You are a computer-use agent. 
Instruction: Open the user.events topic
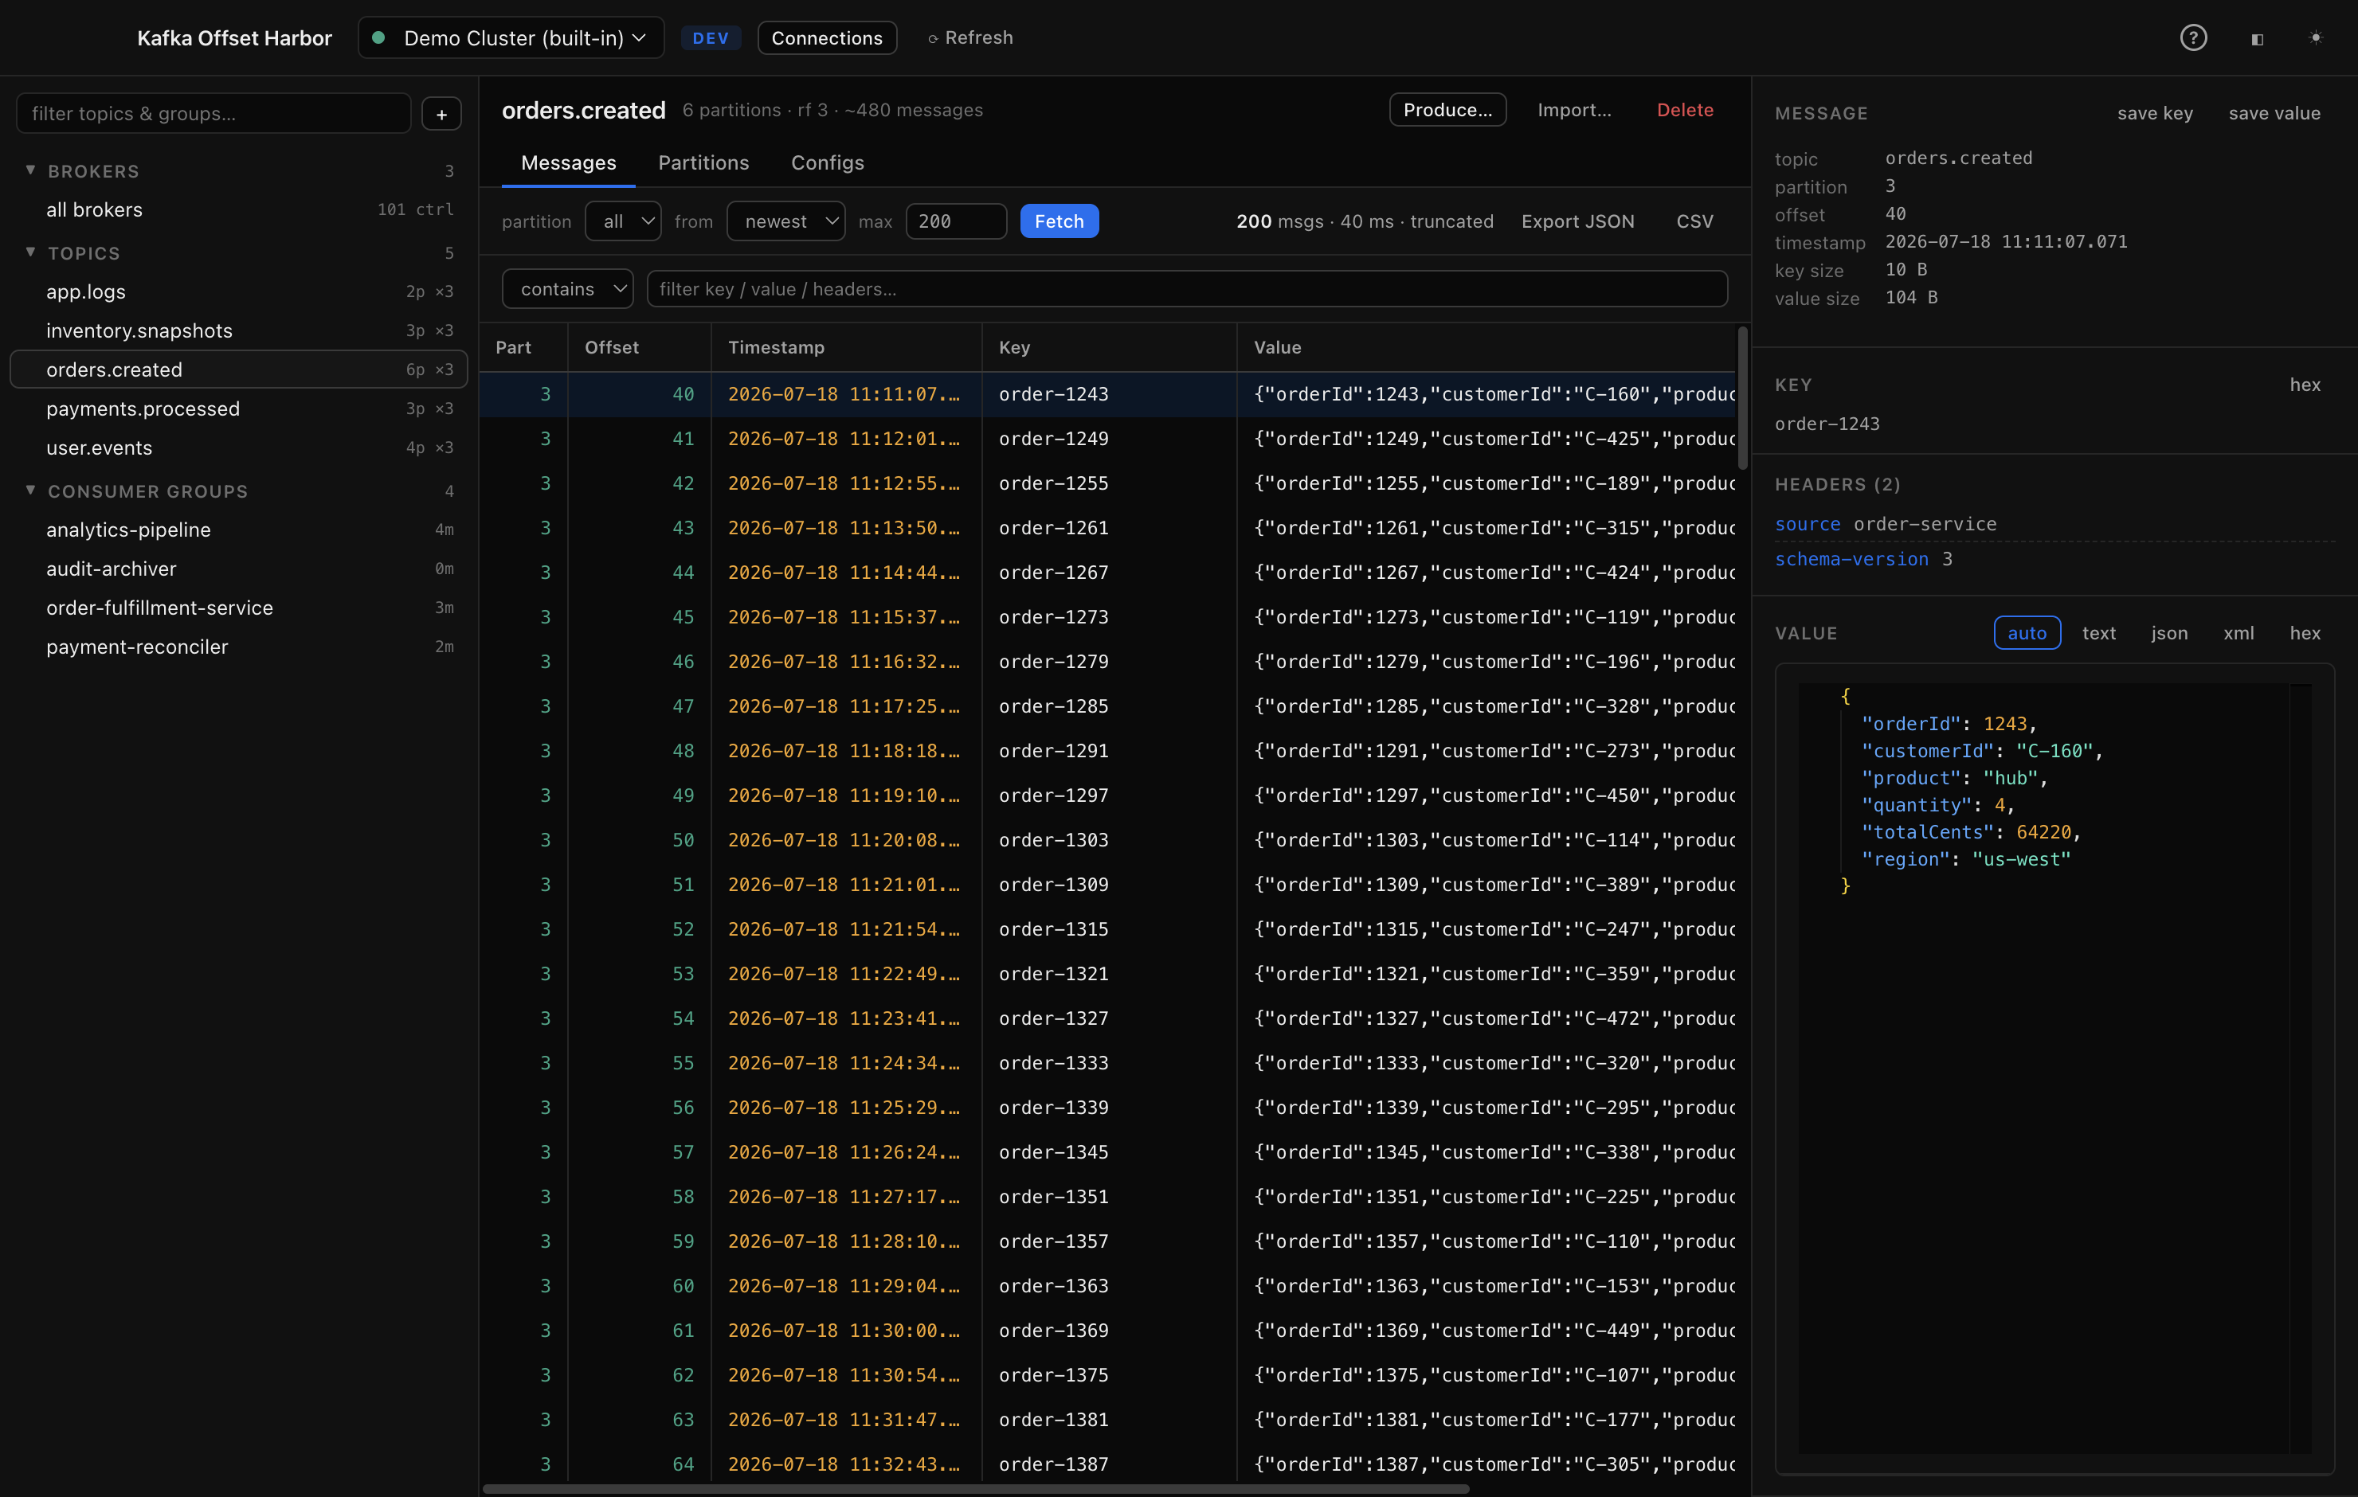pos(239,448)
